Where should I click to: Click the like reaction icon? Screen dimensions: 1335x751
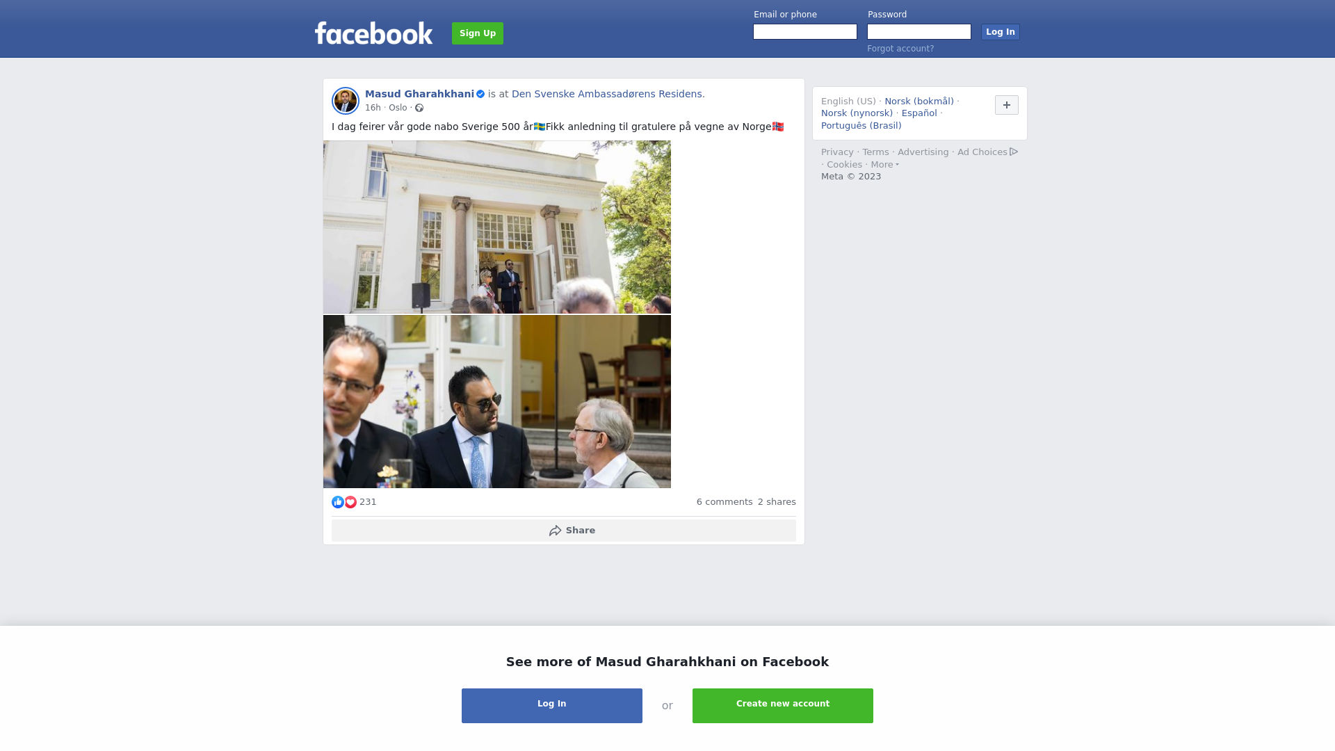tap(338, 502)
